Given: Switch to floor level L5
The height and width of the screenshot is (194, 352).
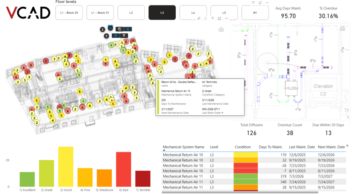Looking at the screenshot, I should point(224,13).
